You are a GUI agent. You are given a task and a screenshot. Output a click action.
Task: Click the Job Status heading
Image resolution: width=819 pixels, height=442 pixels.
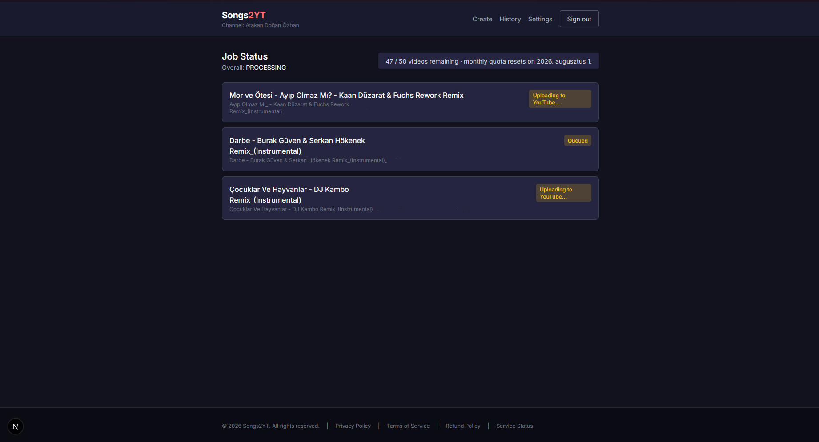[x=245, y=56]
